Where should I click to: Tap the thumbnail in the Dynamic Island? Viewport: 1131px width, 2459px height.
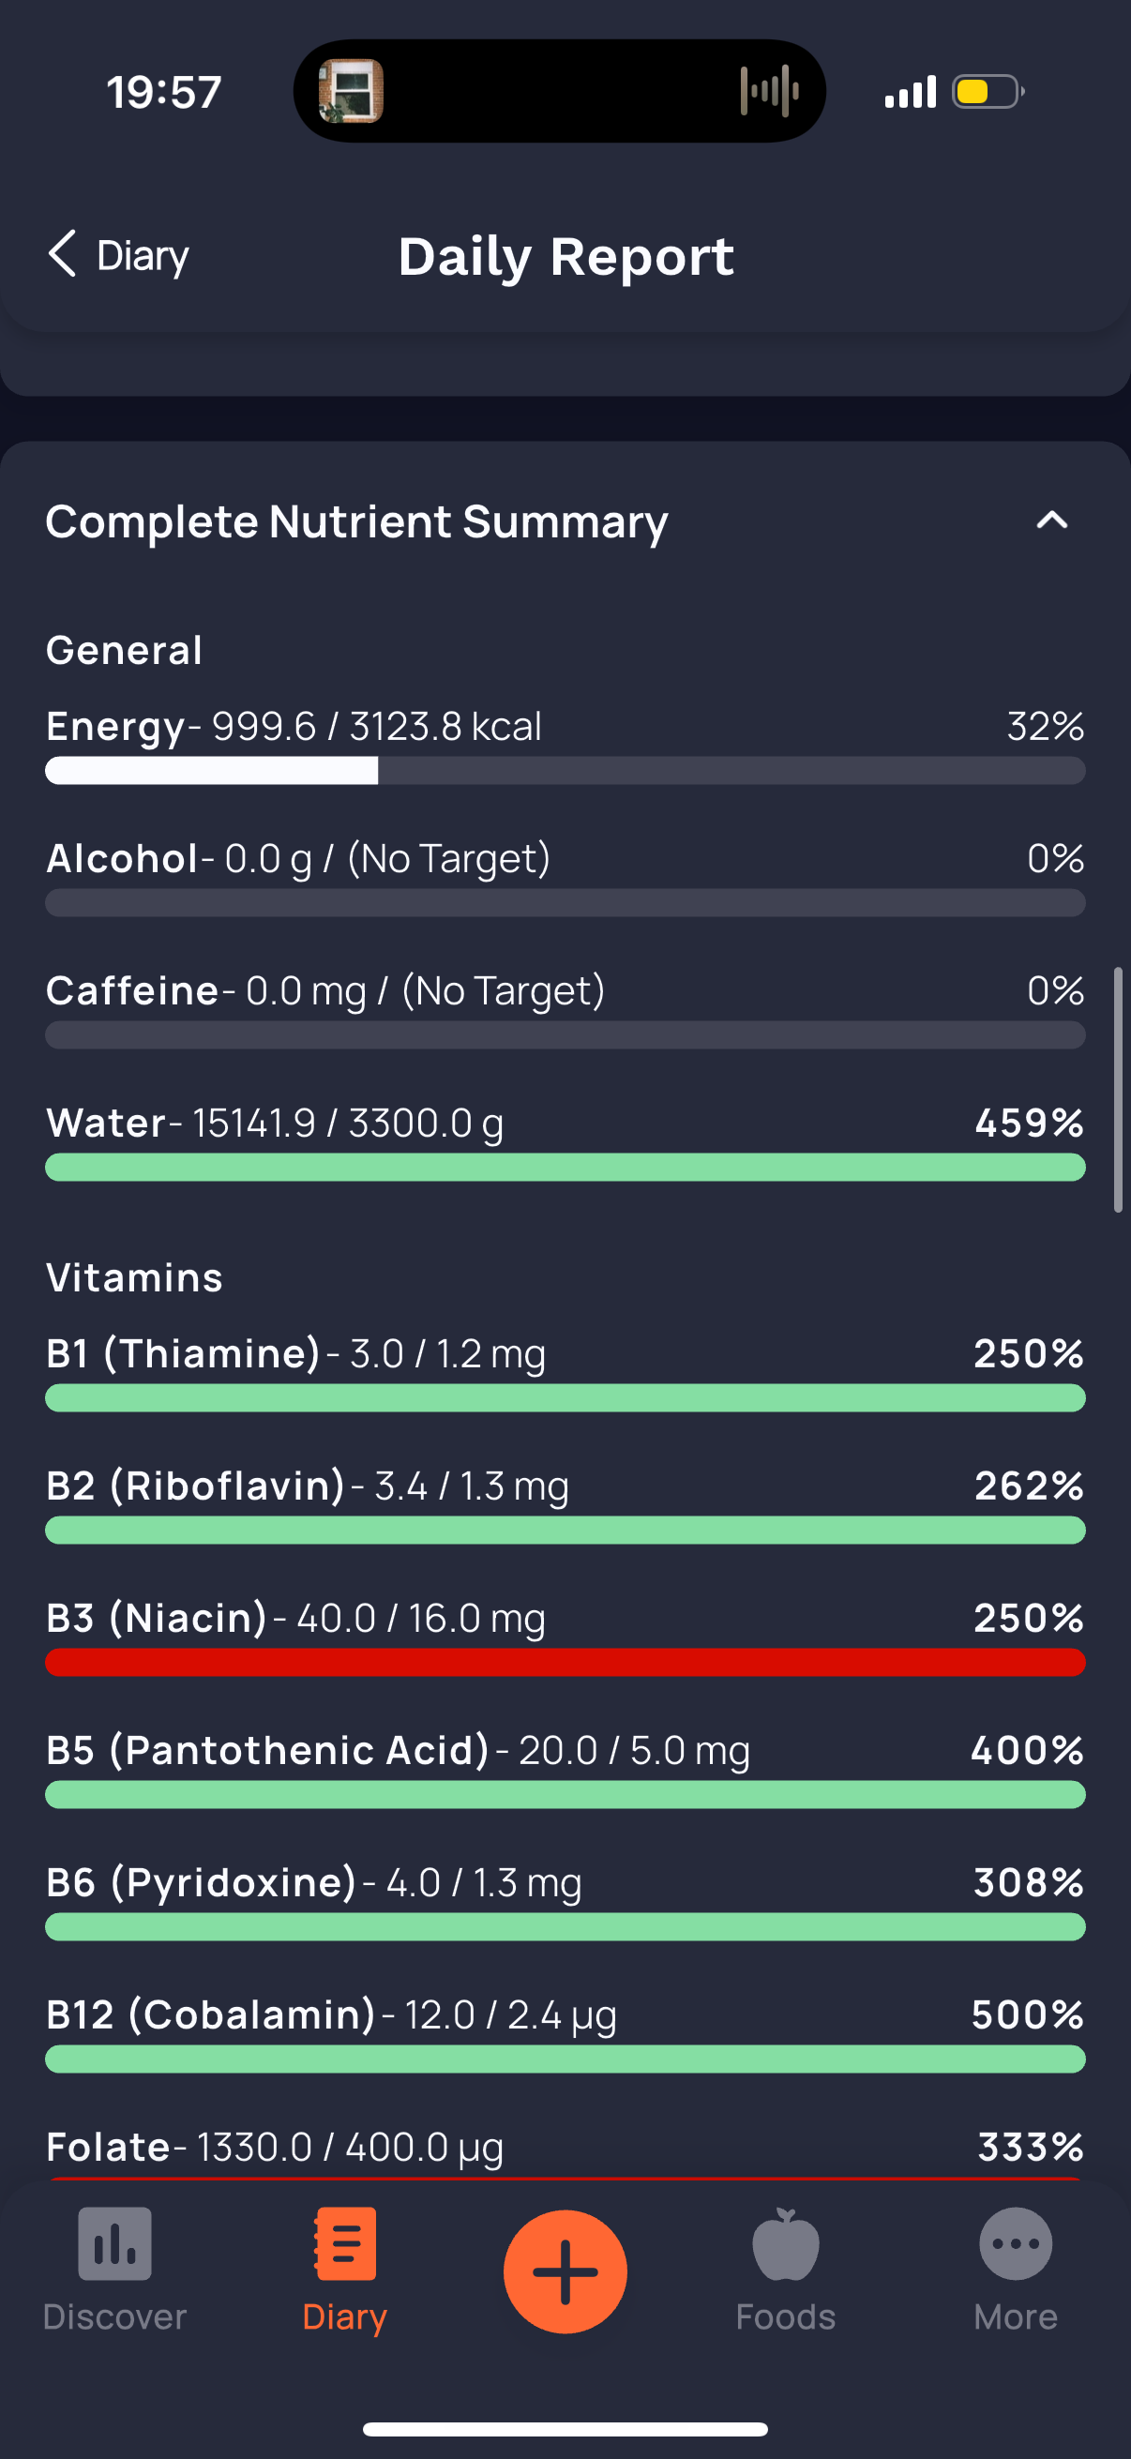click(352, 92)
